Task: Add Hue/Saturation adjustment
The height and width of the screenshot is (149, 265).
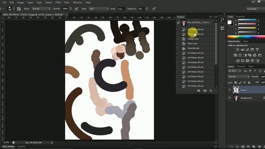Action: click(x=235, y=55)
